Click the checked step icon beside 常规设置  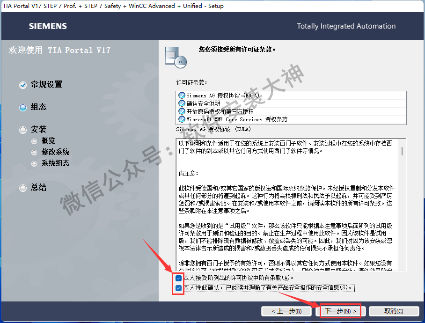(x=23, y=85)
